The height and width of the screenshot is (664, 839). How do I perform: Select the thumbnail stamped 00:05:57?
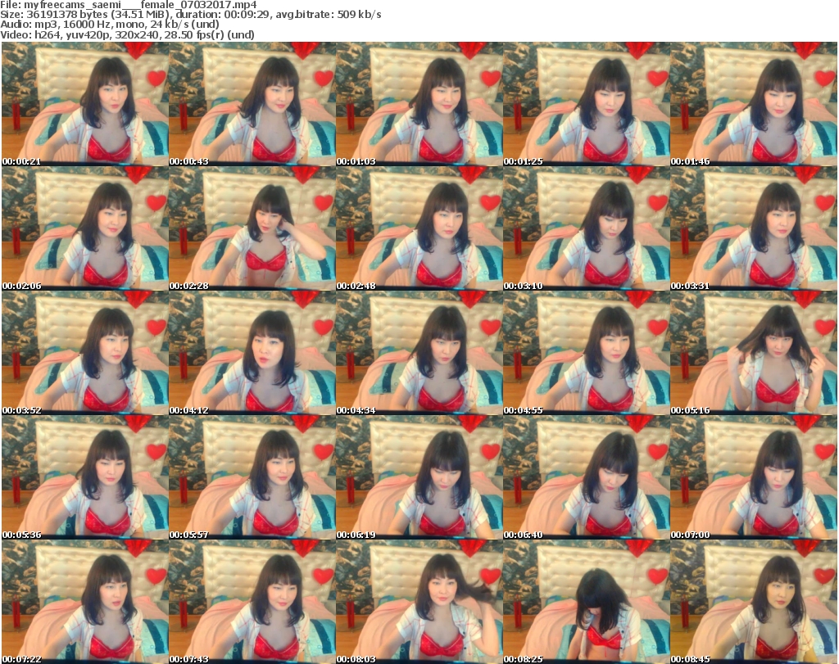click(252, 477)
